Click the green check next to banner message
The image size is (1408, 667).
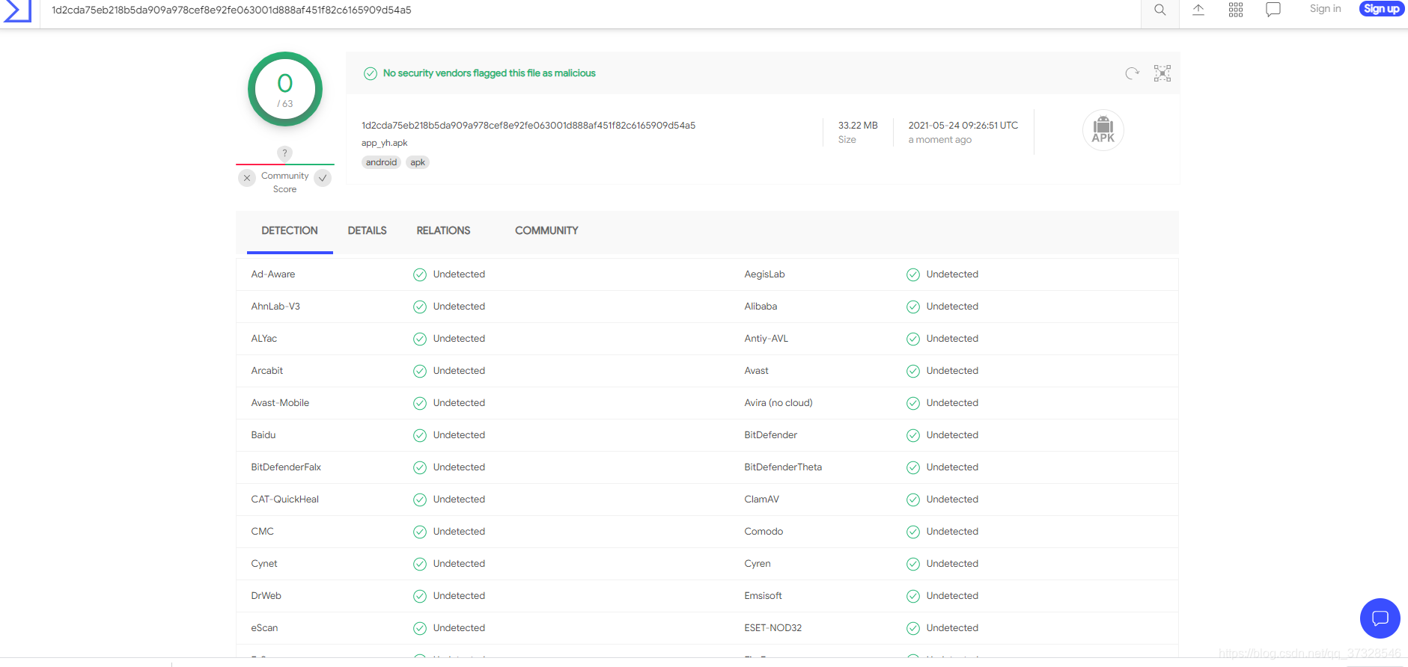(x=370, y=73)
